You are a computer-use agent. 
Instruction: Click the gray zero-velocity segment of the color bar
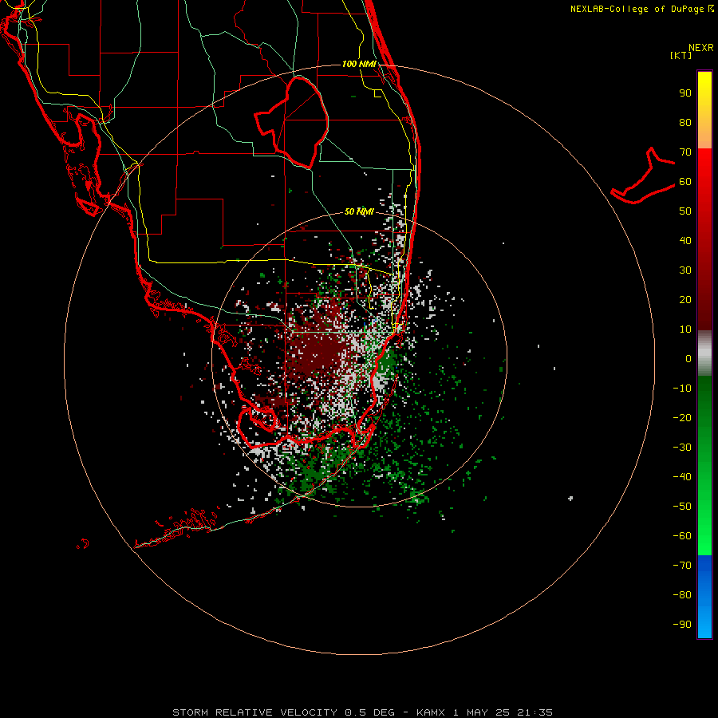(704, 353)
